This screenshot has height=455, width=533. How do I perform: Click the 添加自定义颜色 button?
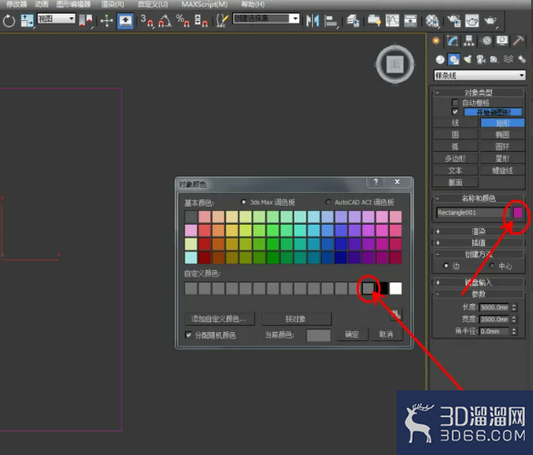(x=219, y=318)
